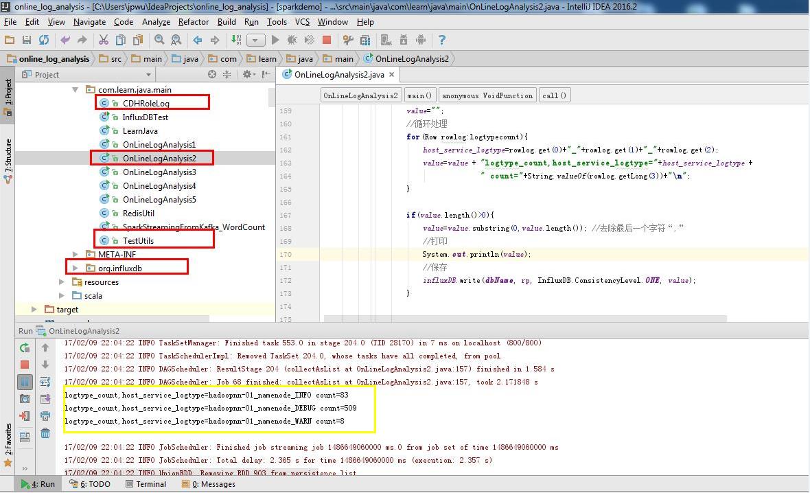Open the Refactor menu
Image resolution: width=810 pixels, height=493 pixels.
coord(193,22)
